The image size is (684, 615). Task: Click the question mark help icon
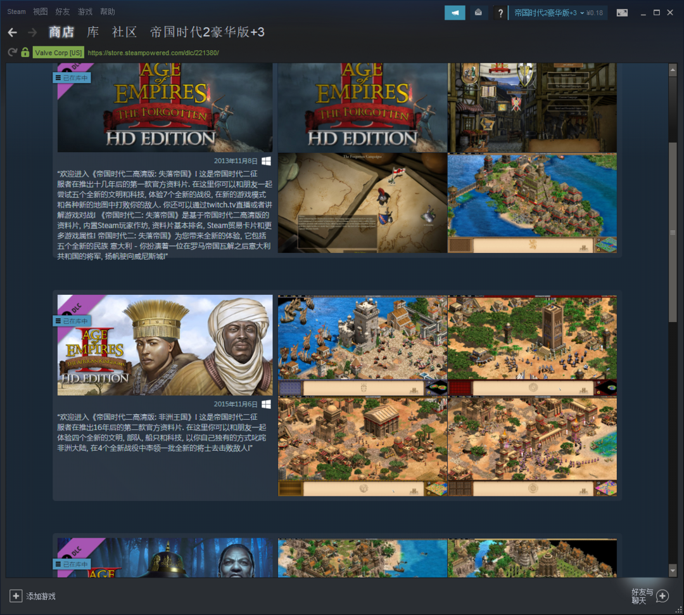pyautogui.click(x=500, y=13)
